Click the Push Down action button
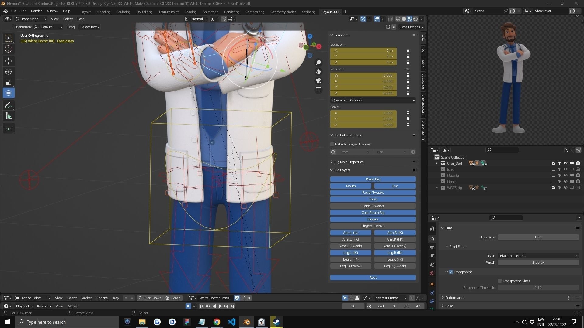Image resolution: width=584 pixels, height=328 pixels. coord(150,298)
